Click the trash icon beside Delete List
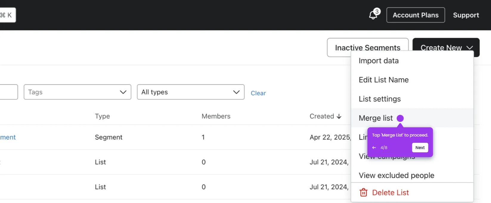The height and width of the screenshot is (203, 491). pos(363,193)
